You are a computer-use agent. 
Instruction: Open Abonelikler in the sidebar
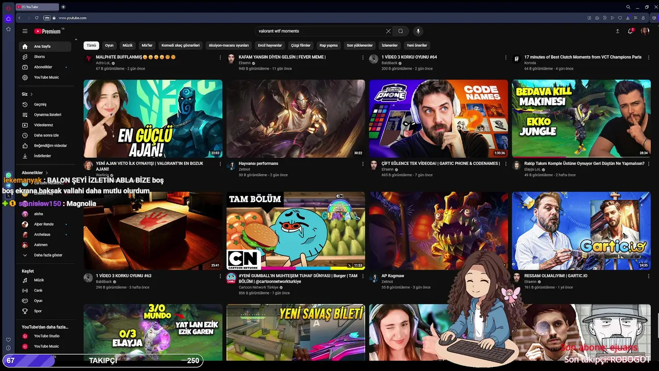pyautogui.click(x=46, y=67)
